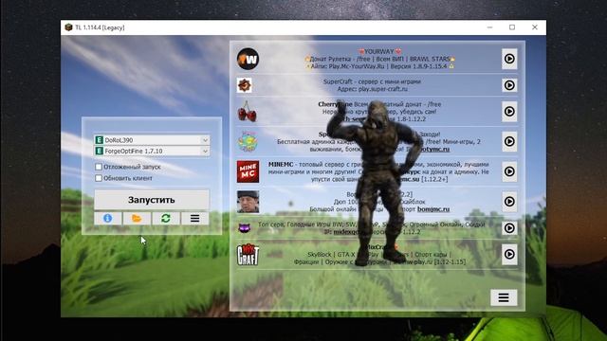This screenshot has height=341, width=607.
Task: Click the HotCraft logo icon
Action: click(x=248, y=254)
